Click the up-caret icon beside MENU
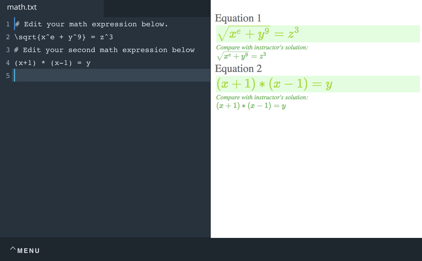This screenshot has height=261, width=422. [x=13, y=248]
